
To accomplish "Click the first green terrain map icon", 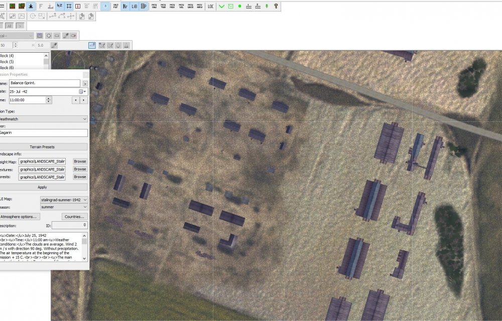I will click(12, 6).
